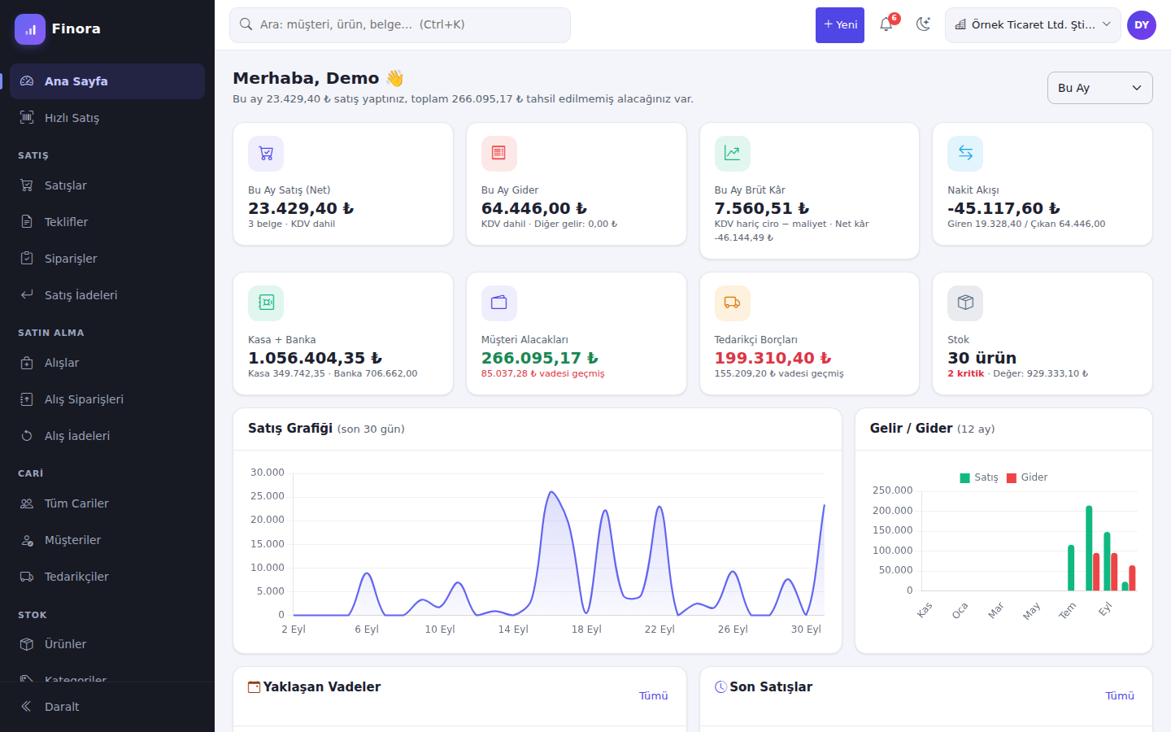1171x732 pixels.
Task: Click the search magnifier icon
Action: (246, 24)
